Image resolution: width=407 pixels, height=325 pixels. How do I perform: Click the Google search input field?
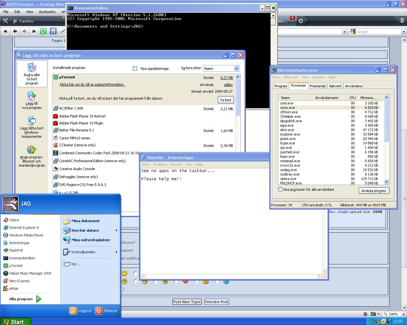(378, 32)
